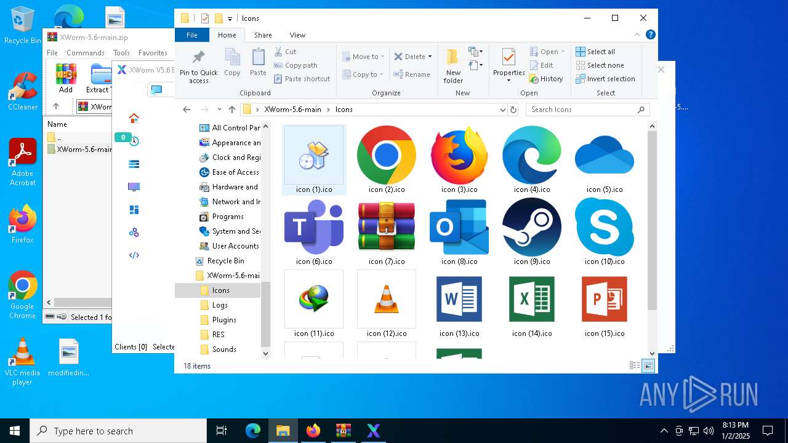Go back with Explorer back arrow

(187, 110)
